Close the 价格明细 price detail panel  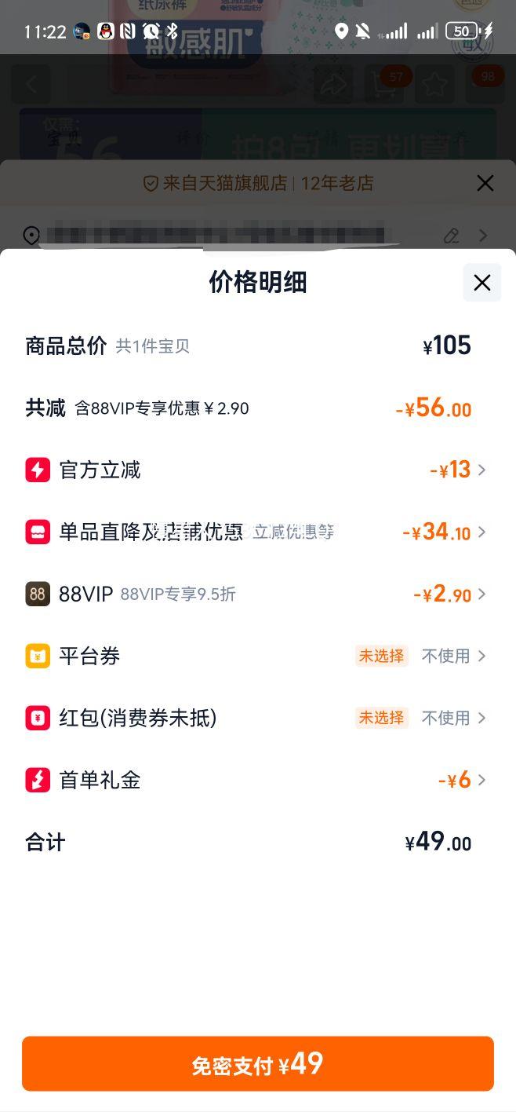[x=481, y=283]
